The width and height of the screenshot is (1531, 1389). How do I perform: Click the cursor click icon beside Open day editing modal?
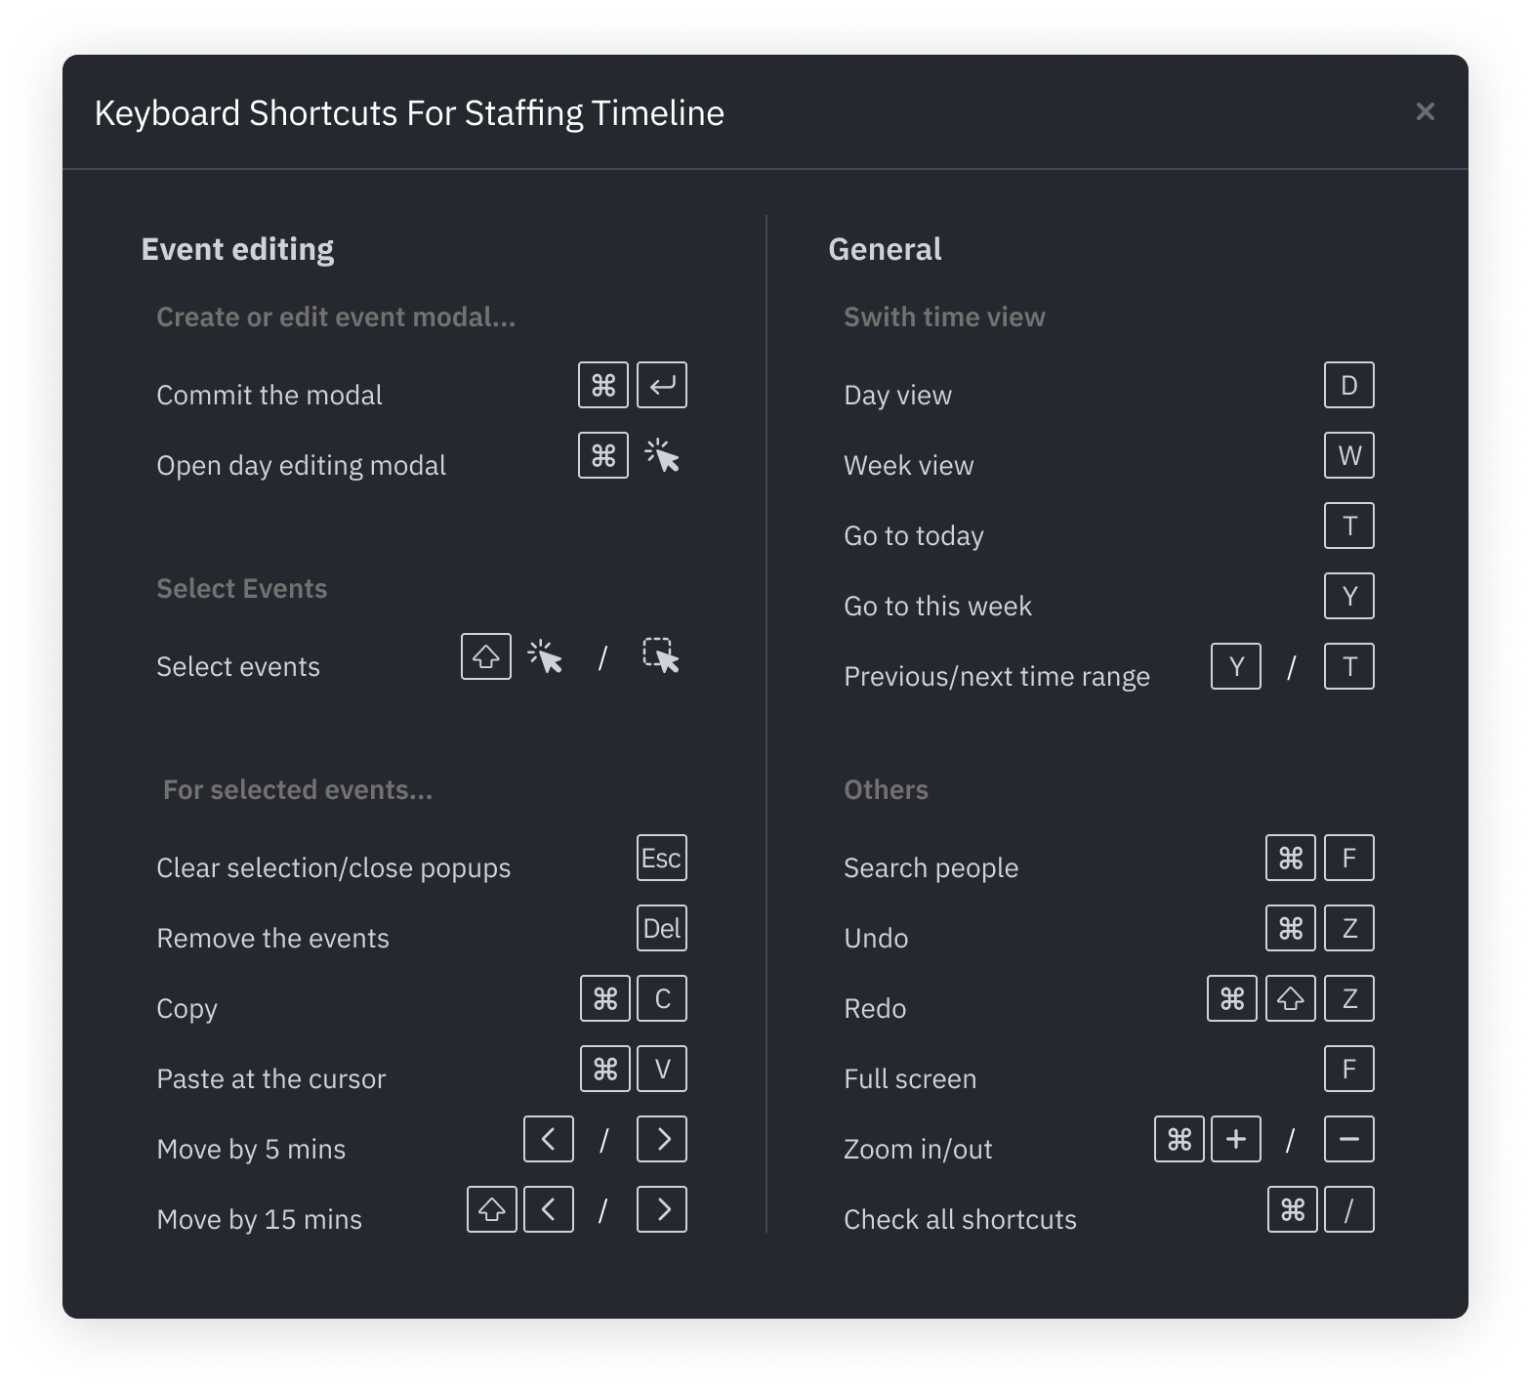coord(662,455)
